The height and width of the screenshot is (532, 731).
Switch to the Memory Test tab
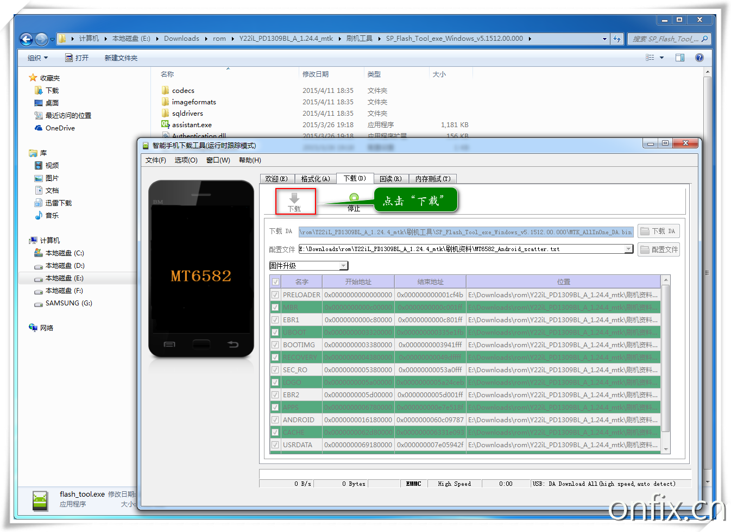pyautogui.click(x=433, y=179)
